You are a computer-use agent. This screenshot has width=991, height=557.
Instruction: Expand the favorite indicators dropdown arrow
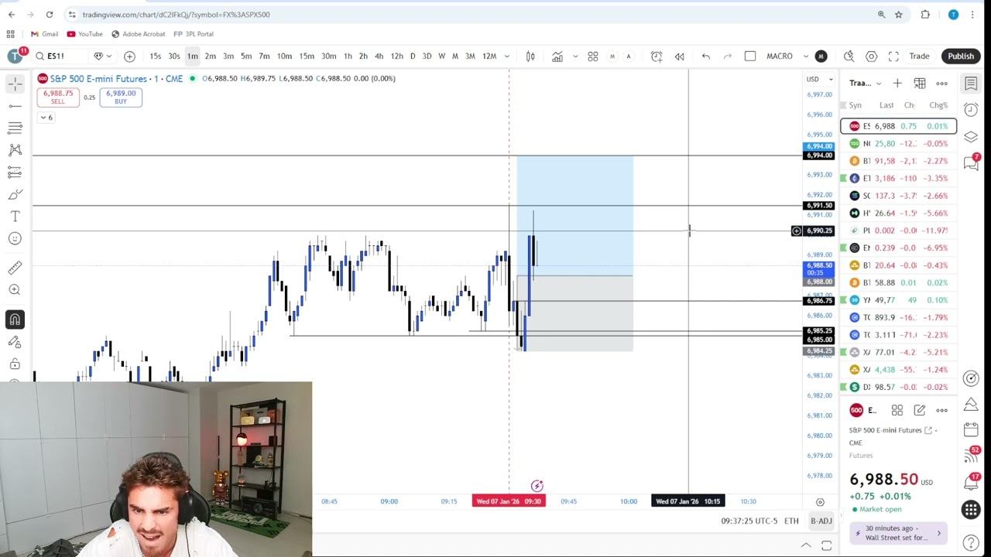(x=574, y=56)
